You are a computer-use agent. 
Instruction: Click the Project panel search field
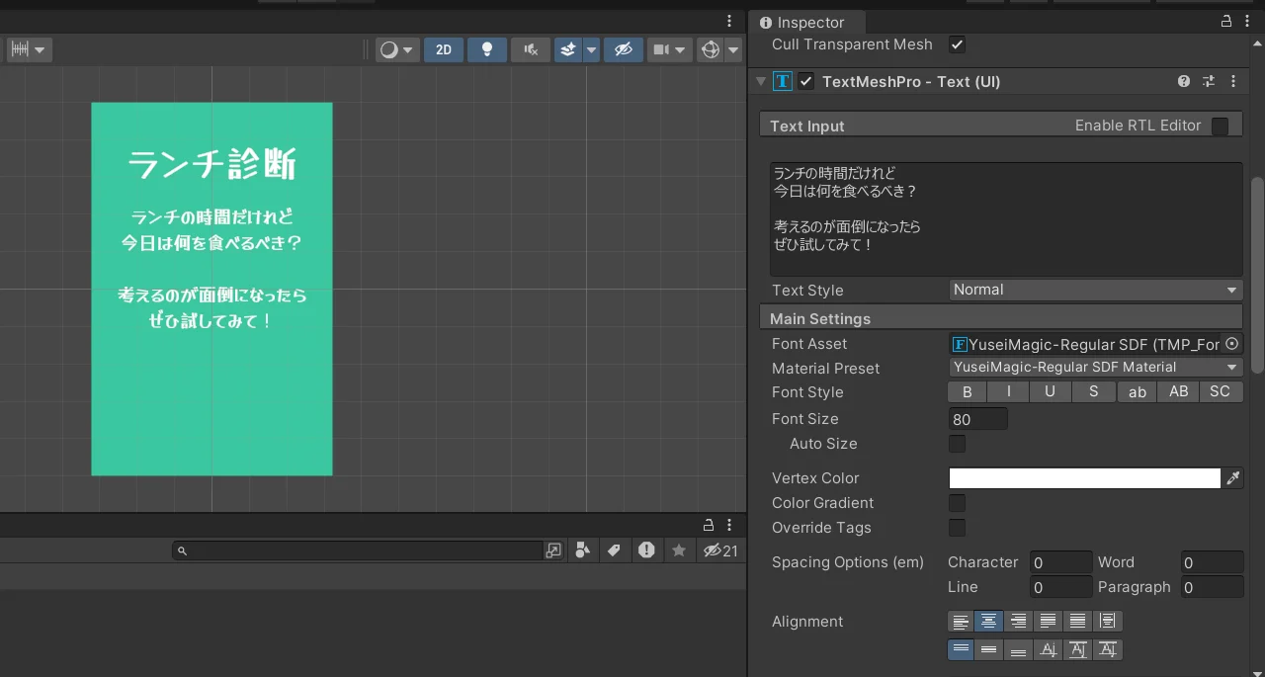tap(358, 550)
